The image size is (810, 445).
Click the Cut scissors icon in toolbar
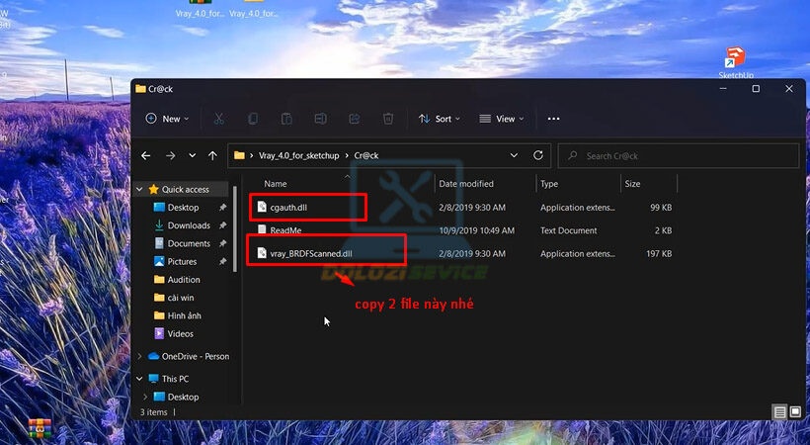pyautogui.click(x=218, y=119)
